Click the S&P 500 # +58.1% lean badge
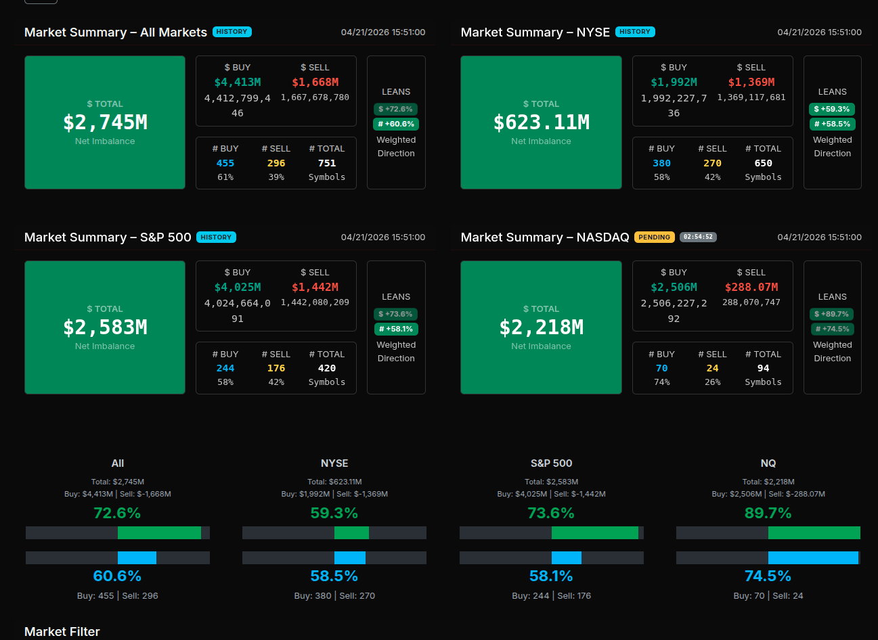This screenshot has height=640, width=878. click(396, 329)
